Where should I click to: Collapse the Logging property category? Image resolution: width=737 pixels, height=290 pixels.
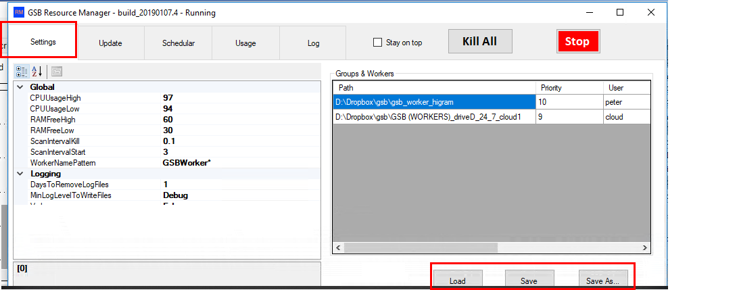pyautogui.click(x=20, y=174)
